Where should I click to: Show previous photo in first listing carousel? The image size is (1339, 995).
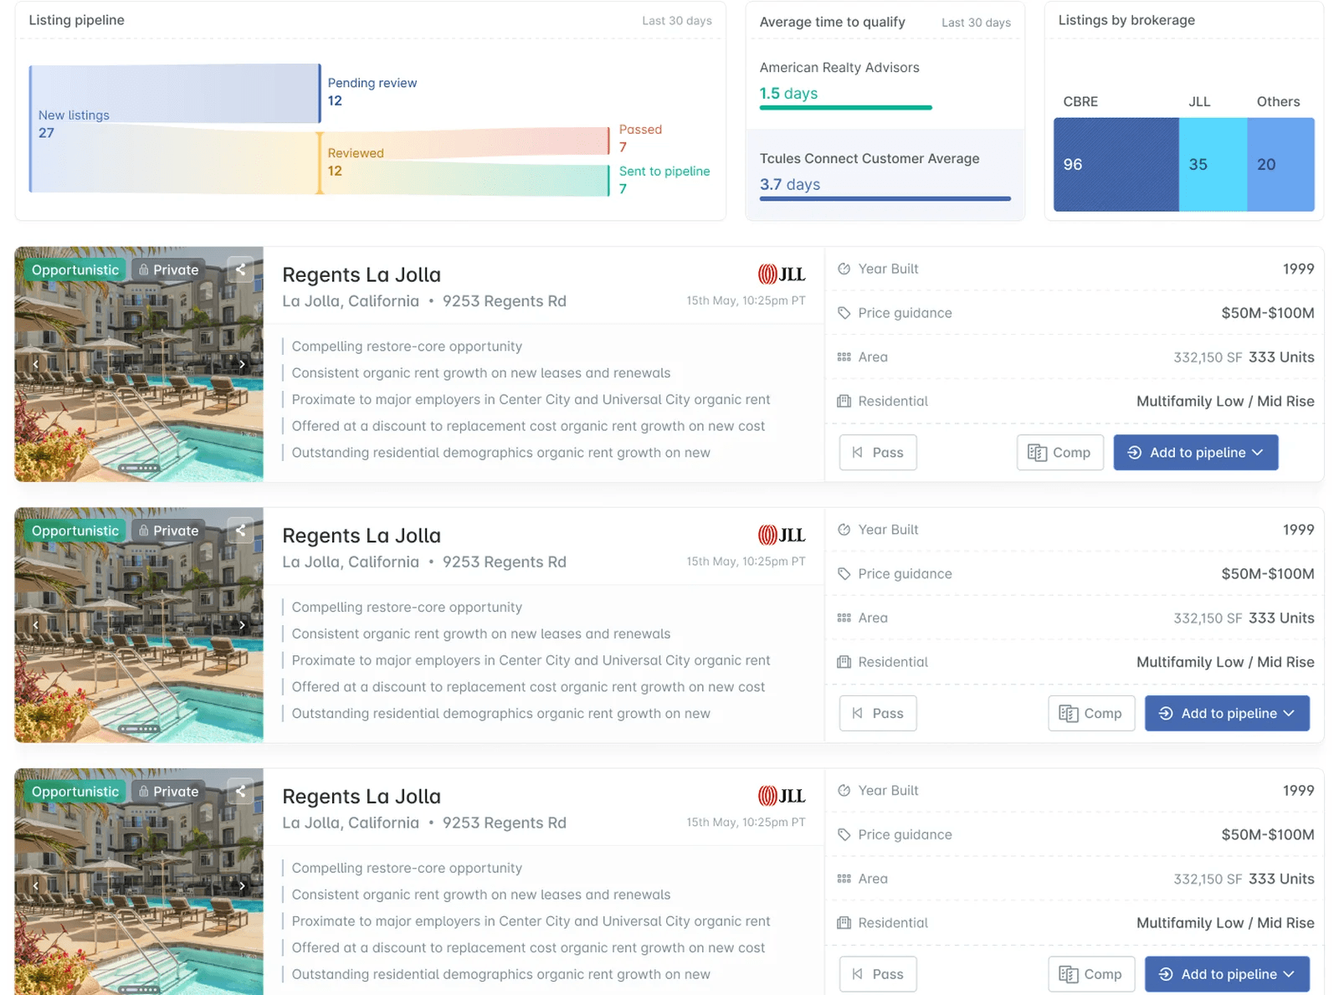[35, 364]
